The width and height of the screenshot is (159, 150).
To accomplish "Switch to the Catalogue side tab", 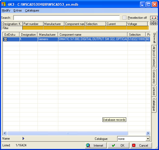I will click(x=154, y=105).
